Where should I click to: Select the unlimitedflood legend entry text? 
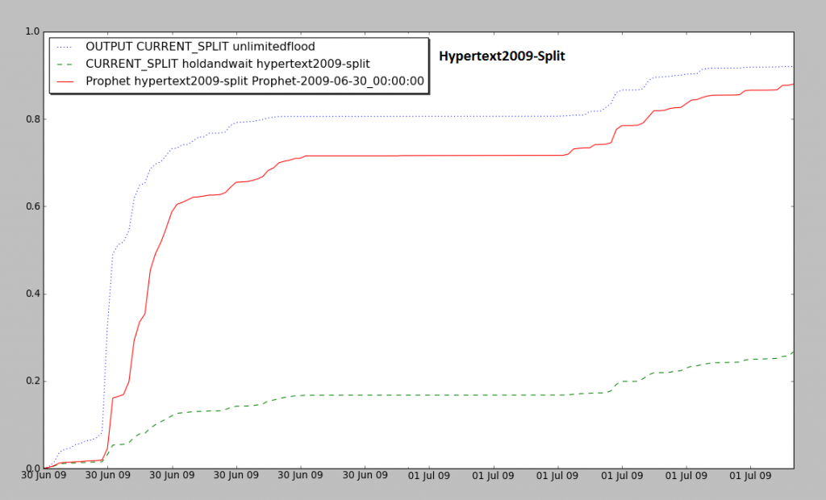coord(200,47)
